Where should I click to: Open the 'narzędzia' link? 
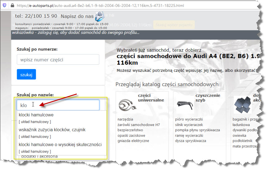(x=125, y=119)
